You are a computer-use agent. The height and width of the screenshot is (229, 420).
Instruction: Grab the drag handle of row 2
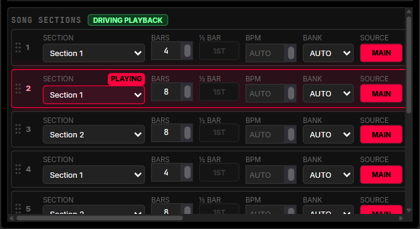point(18,89)
